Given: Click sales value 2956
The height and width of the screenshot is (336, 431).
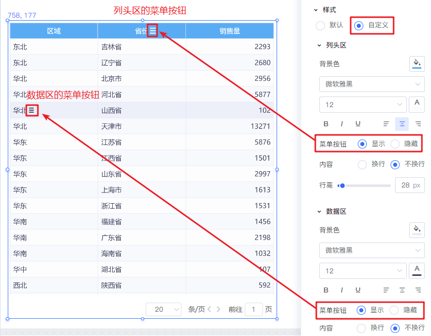Looking at the screenshot, I should pos(263,78).
